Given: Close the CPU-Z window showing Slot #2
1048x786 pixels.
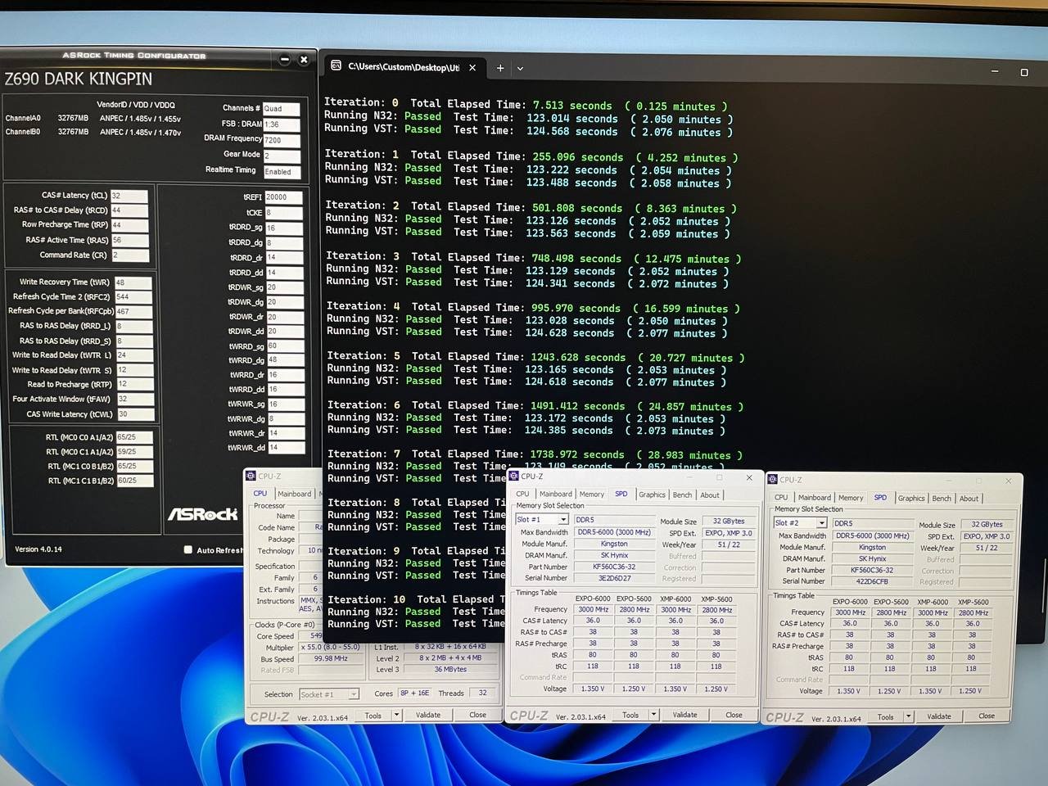Looking at the screenshot, I should (1009, 481).
